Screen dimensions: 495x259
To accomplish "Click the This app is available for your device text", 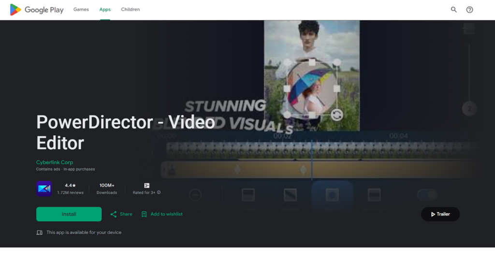I will pyautogui.click(x=84, y=232).
